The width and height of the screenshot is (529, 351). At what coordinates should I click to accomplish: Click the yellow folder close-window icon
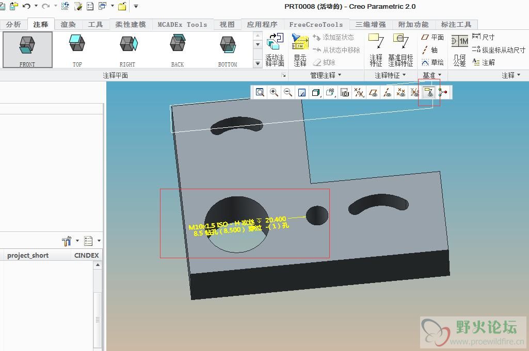122,6
